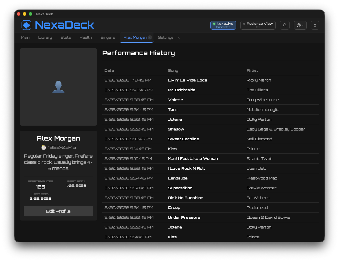Click the profile avatar placeholder image

58,87
